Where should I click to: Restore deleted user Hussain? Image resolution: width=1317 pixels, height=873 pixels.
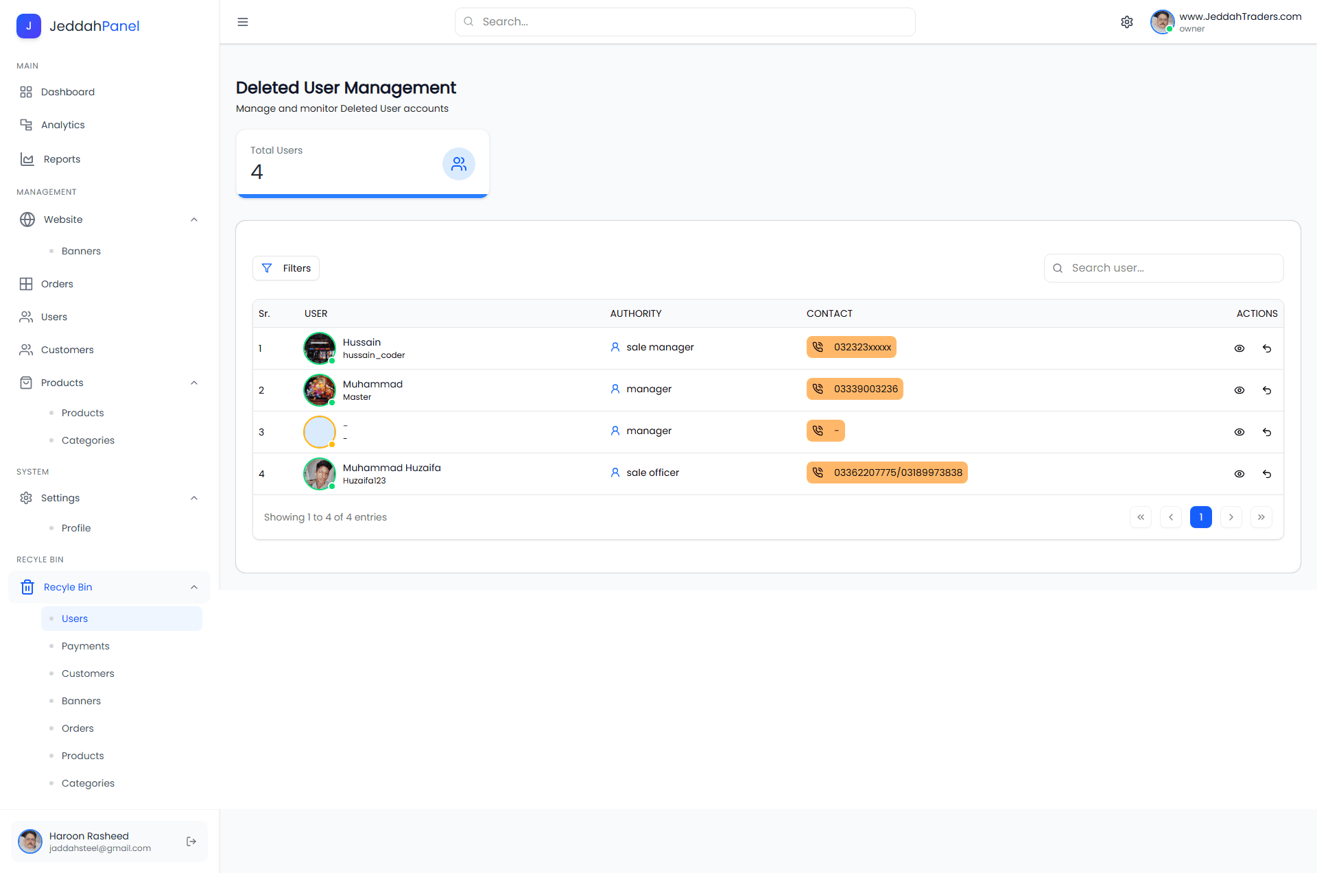(x=1267, y=348)
